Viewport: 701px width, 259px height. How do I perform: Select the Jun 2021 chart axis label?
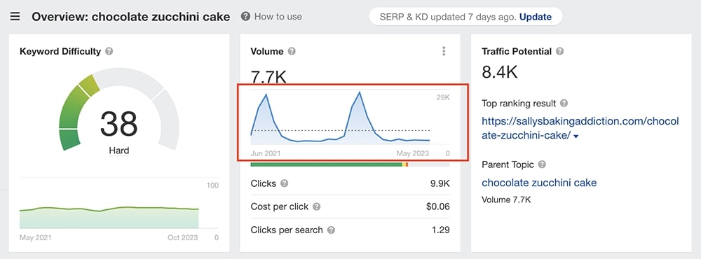coord(266,153)
